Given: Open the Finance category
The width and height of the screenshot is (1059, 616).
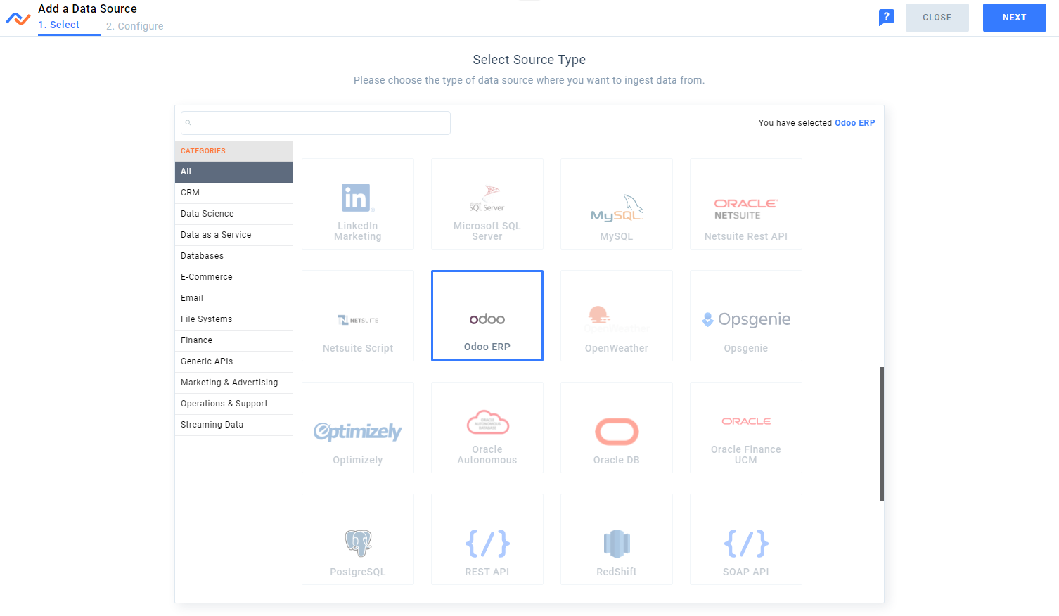Looking at the screenshot, I should (233, 340).
